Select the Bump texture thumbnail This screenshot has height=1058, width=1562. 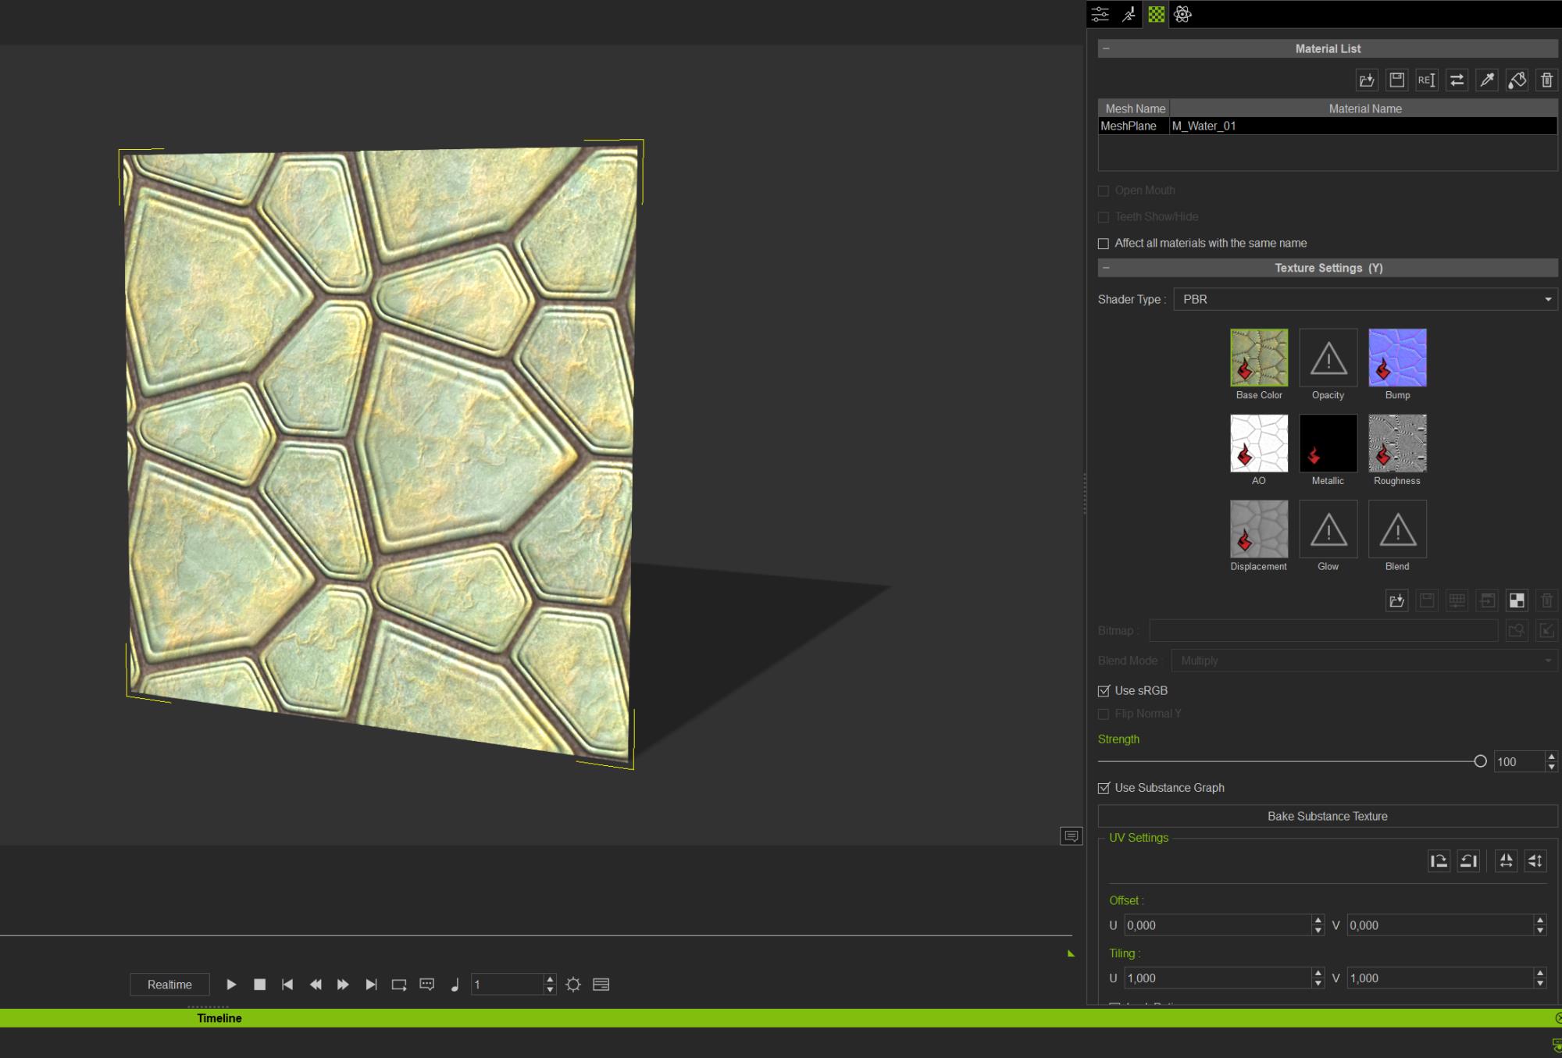[1397, 358]
